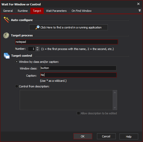Increase the process Number spinner
143x142 pixels.
coord(37,48)
